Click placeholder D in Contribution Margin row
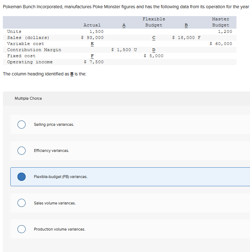 [x=154, y=50]
